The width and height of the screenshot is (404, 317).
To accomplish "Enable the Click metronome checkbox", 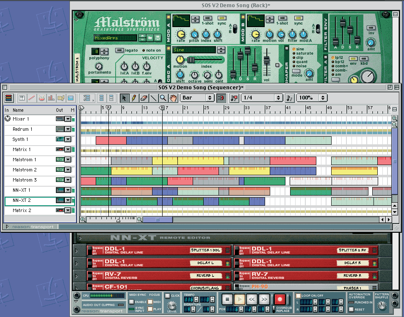I will [167, 296].
